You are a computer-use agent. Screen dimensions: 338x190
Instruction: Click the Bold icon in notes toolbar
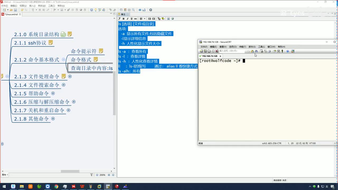pos(123,19)
